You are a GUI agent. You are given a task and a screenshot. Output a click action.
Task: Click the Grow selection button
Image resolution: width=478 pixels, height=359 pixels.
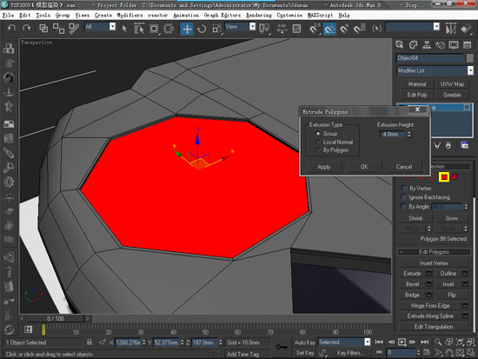451,218
